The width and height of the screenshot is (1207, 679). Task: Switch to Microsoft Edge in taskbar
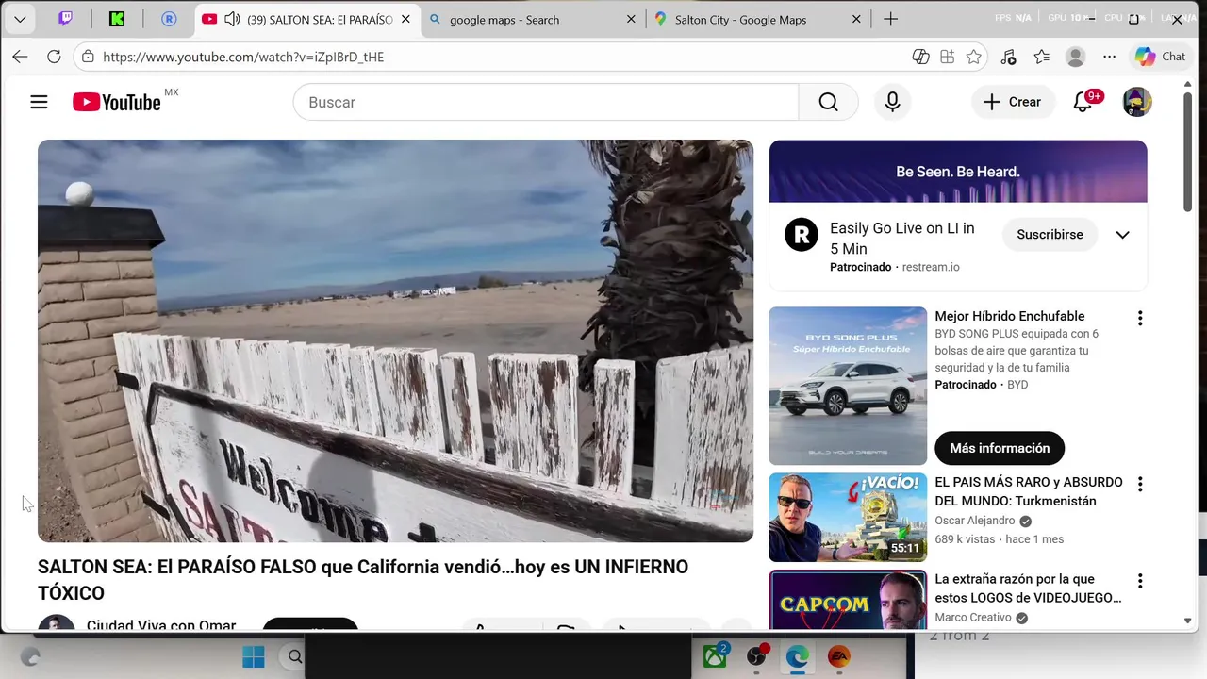click(x=798, y=656)
